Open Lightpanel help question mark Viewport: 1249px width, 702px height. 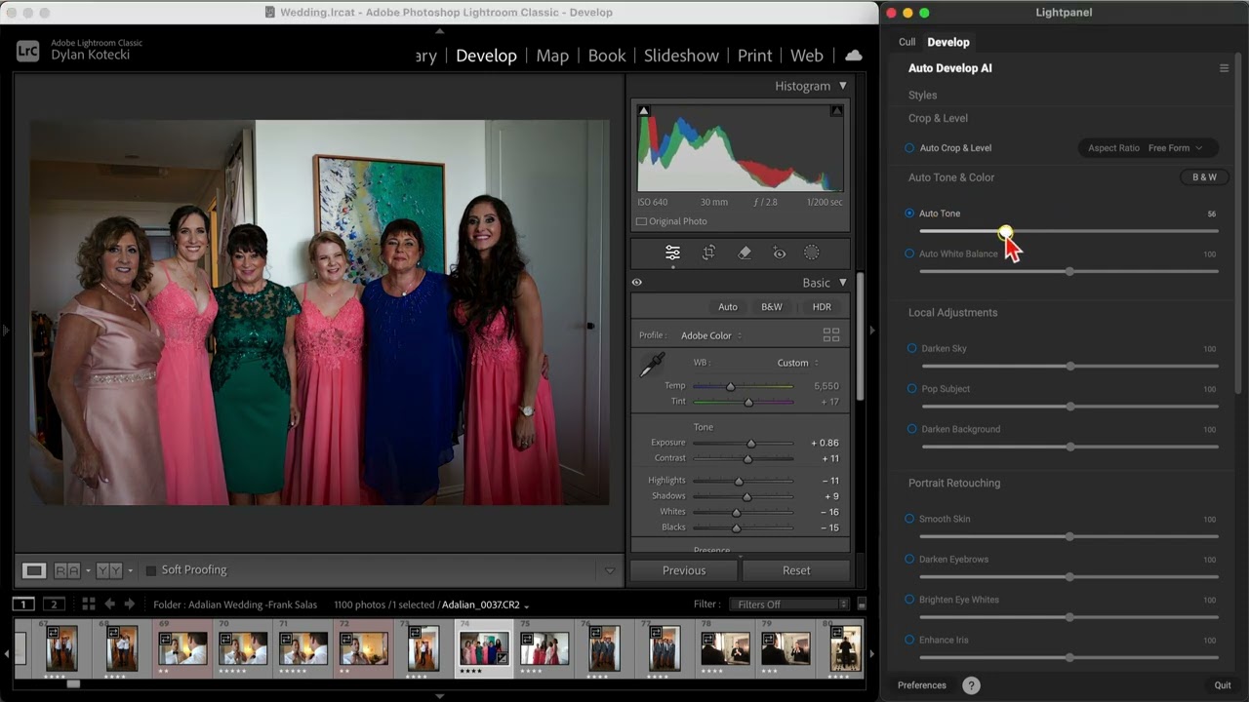tap(971, 685)
